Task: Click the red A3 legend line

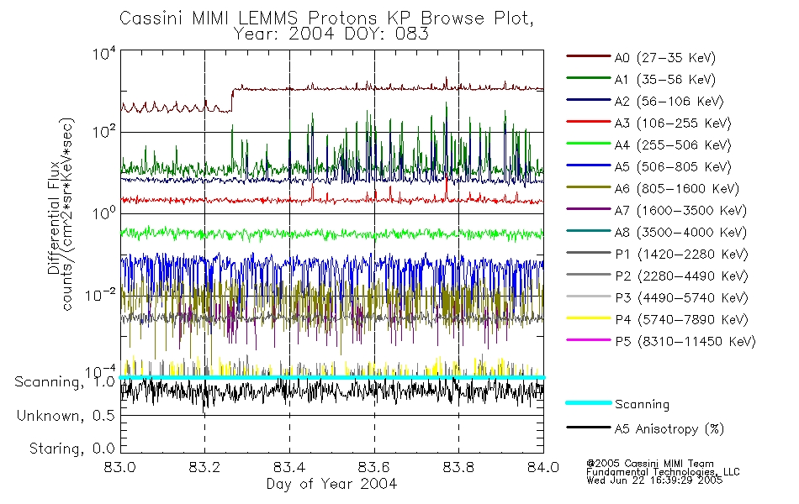Action: (588, 122)
